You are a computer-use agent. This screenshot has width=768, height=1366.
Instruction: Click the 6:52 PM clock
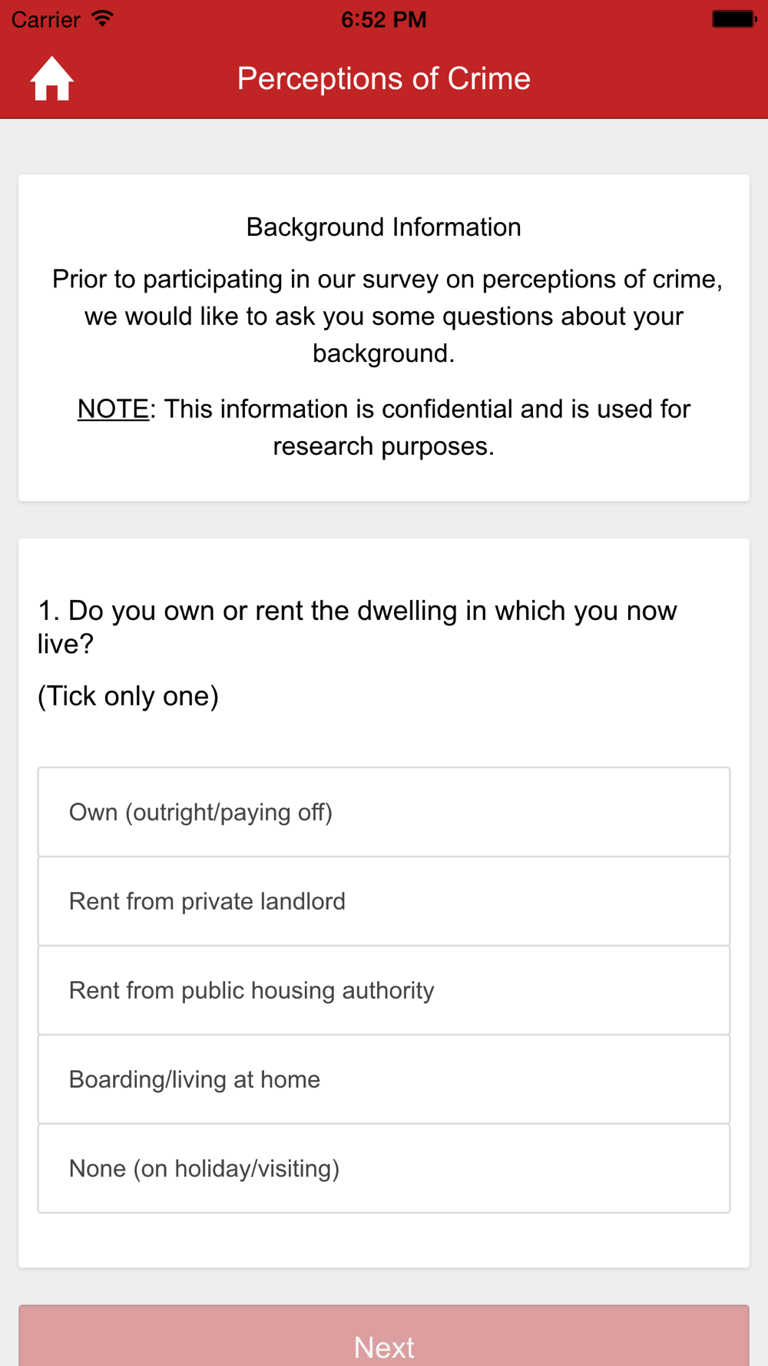pyautogui.click(x=383, y=19)
